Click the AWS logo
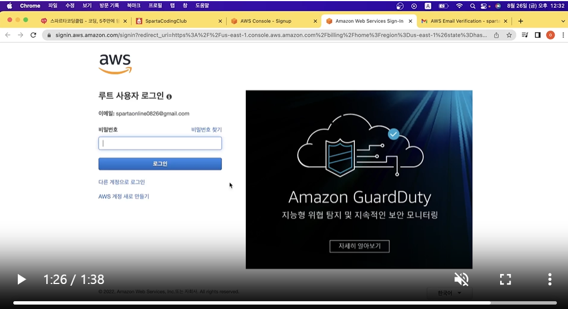568x309 pixels. coord(115,64)
